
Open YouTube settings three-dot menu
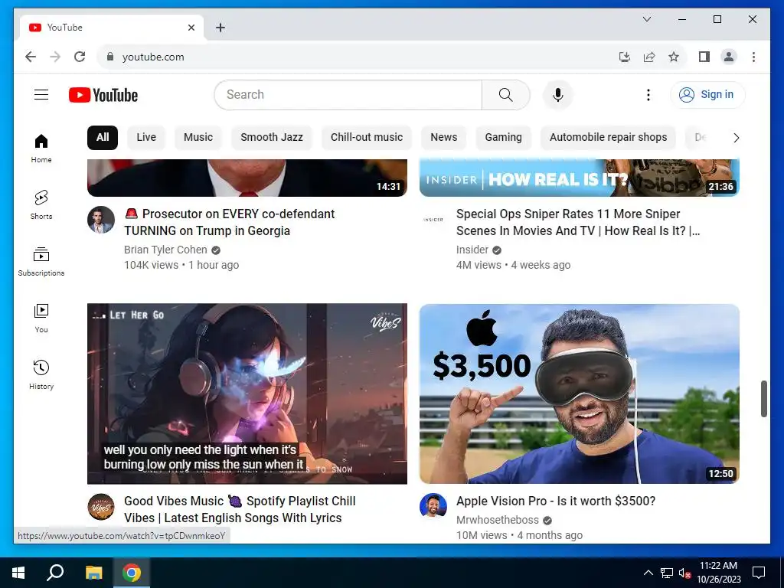click(648, 94)
